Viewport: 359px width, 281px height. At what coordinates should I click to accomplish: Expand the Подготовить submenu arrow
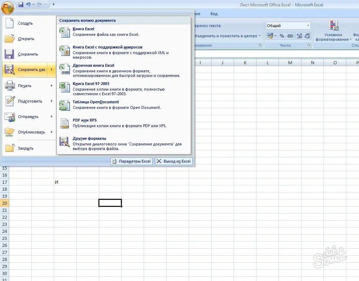click(52, 101)
